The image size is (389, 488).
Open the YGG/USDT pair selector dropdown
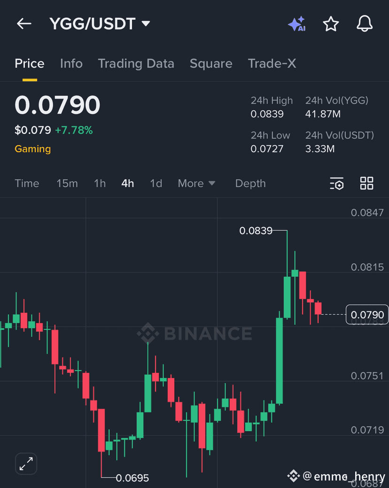click(x=100, y=23)
